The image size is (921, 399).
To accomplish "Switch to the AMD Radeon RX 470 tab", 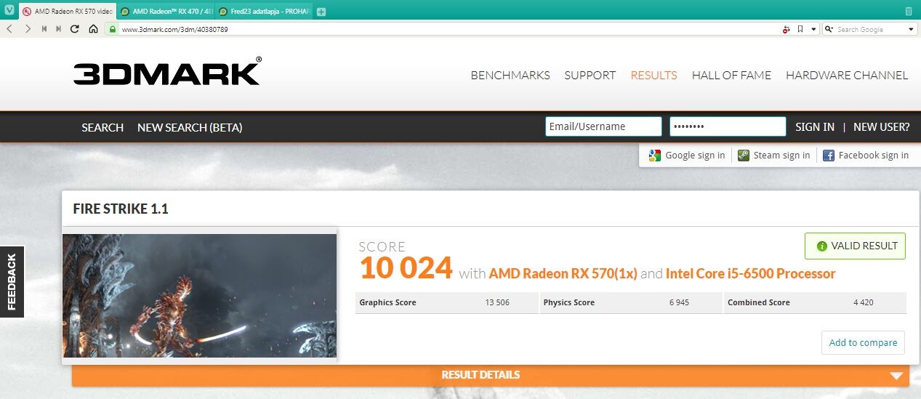I will coord(166,12).
